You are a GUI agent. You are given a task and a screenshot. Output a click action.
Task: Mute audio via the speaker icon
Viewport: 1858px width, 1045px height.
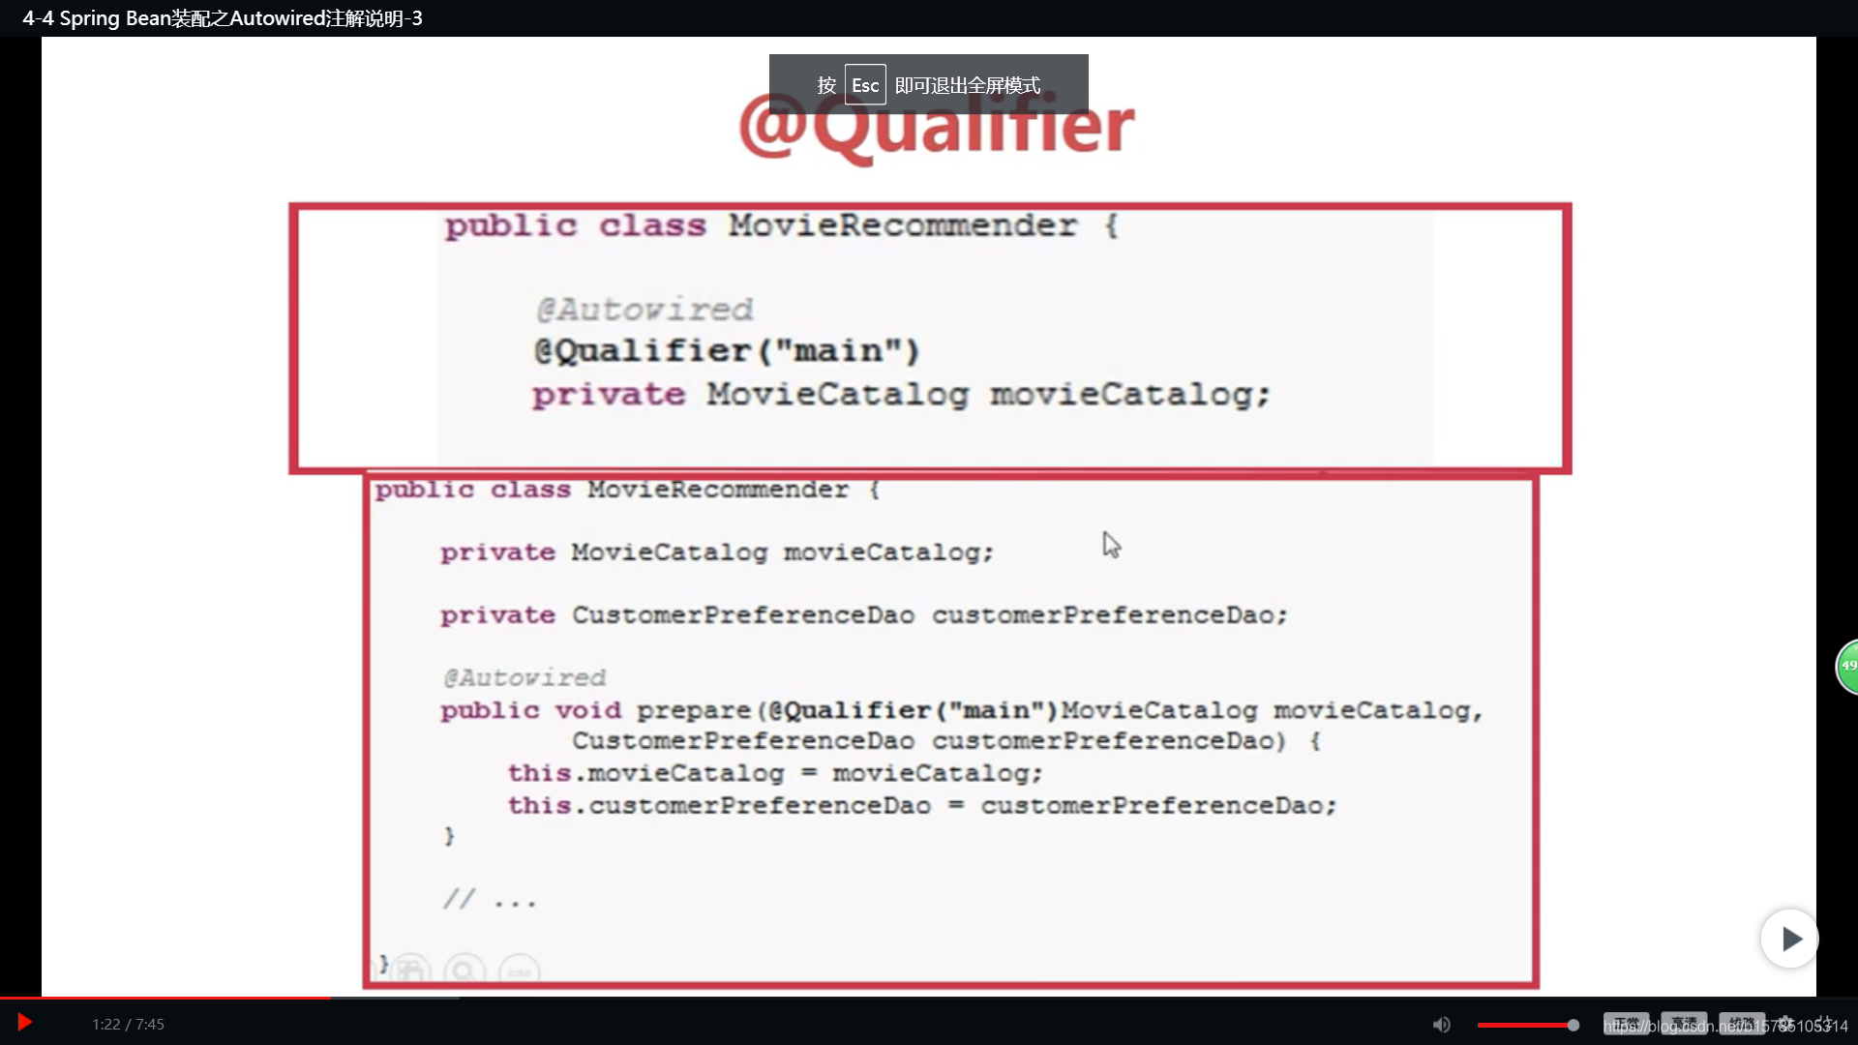1442,1025
